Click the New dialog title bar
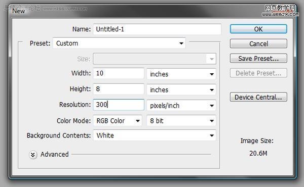 (x=152, y=11)
